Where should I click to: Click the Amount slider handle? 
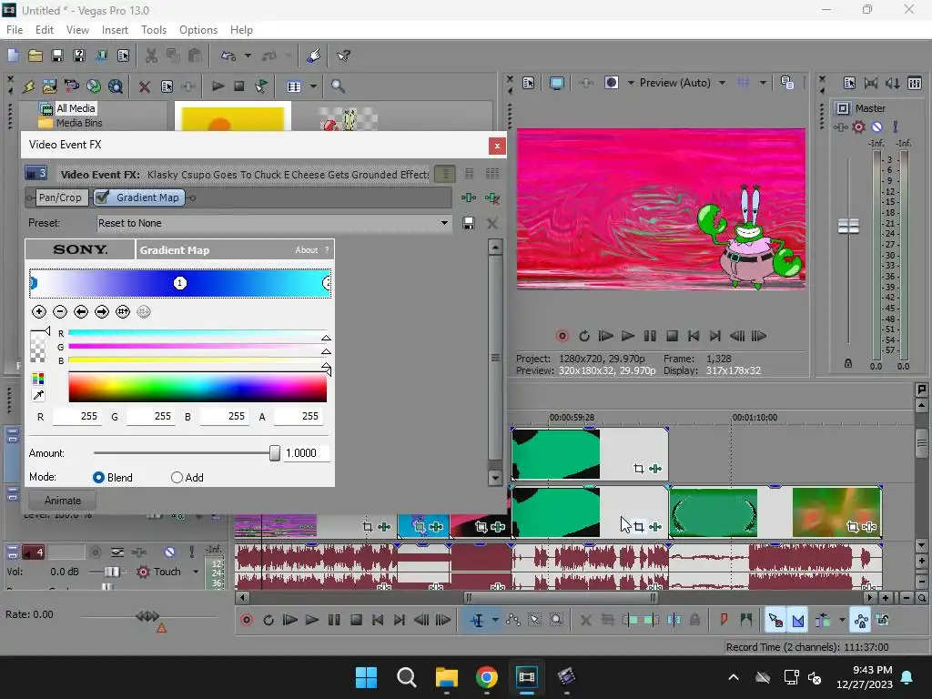(274, 453)
